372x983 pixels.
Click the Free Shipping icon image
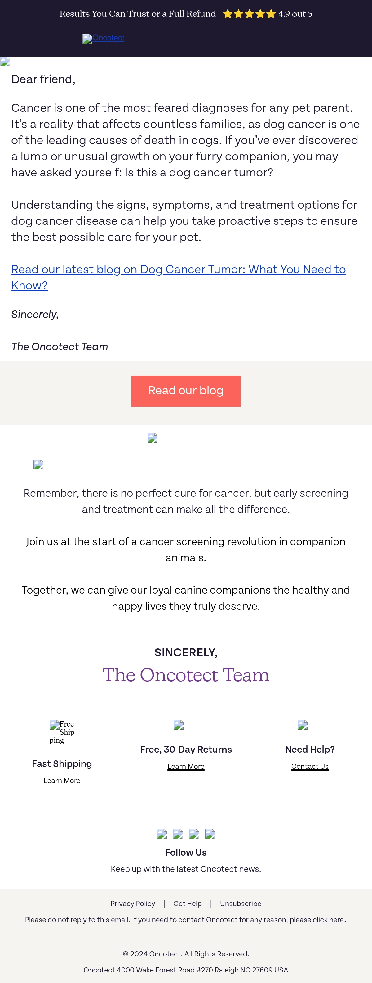(62, 732)
